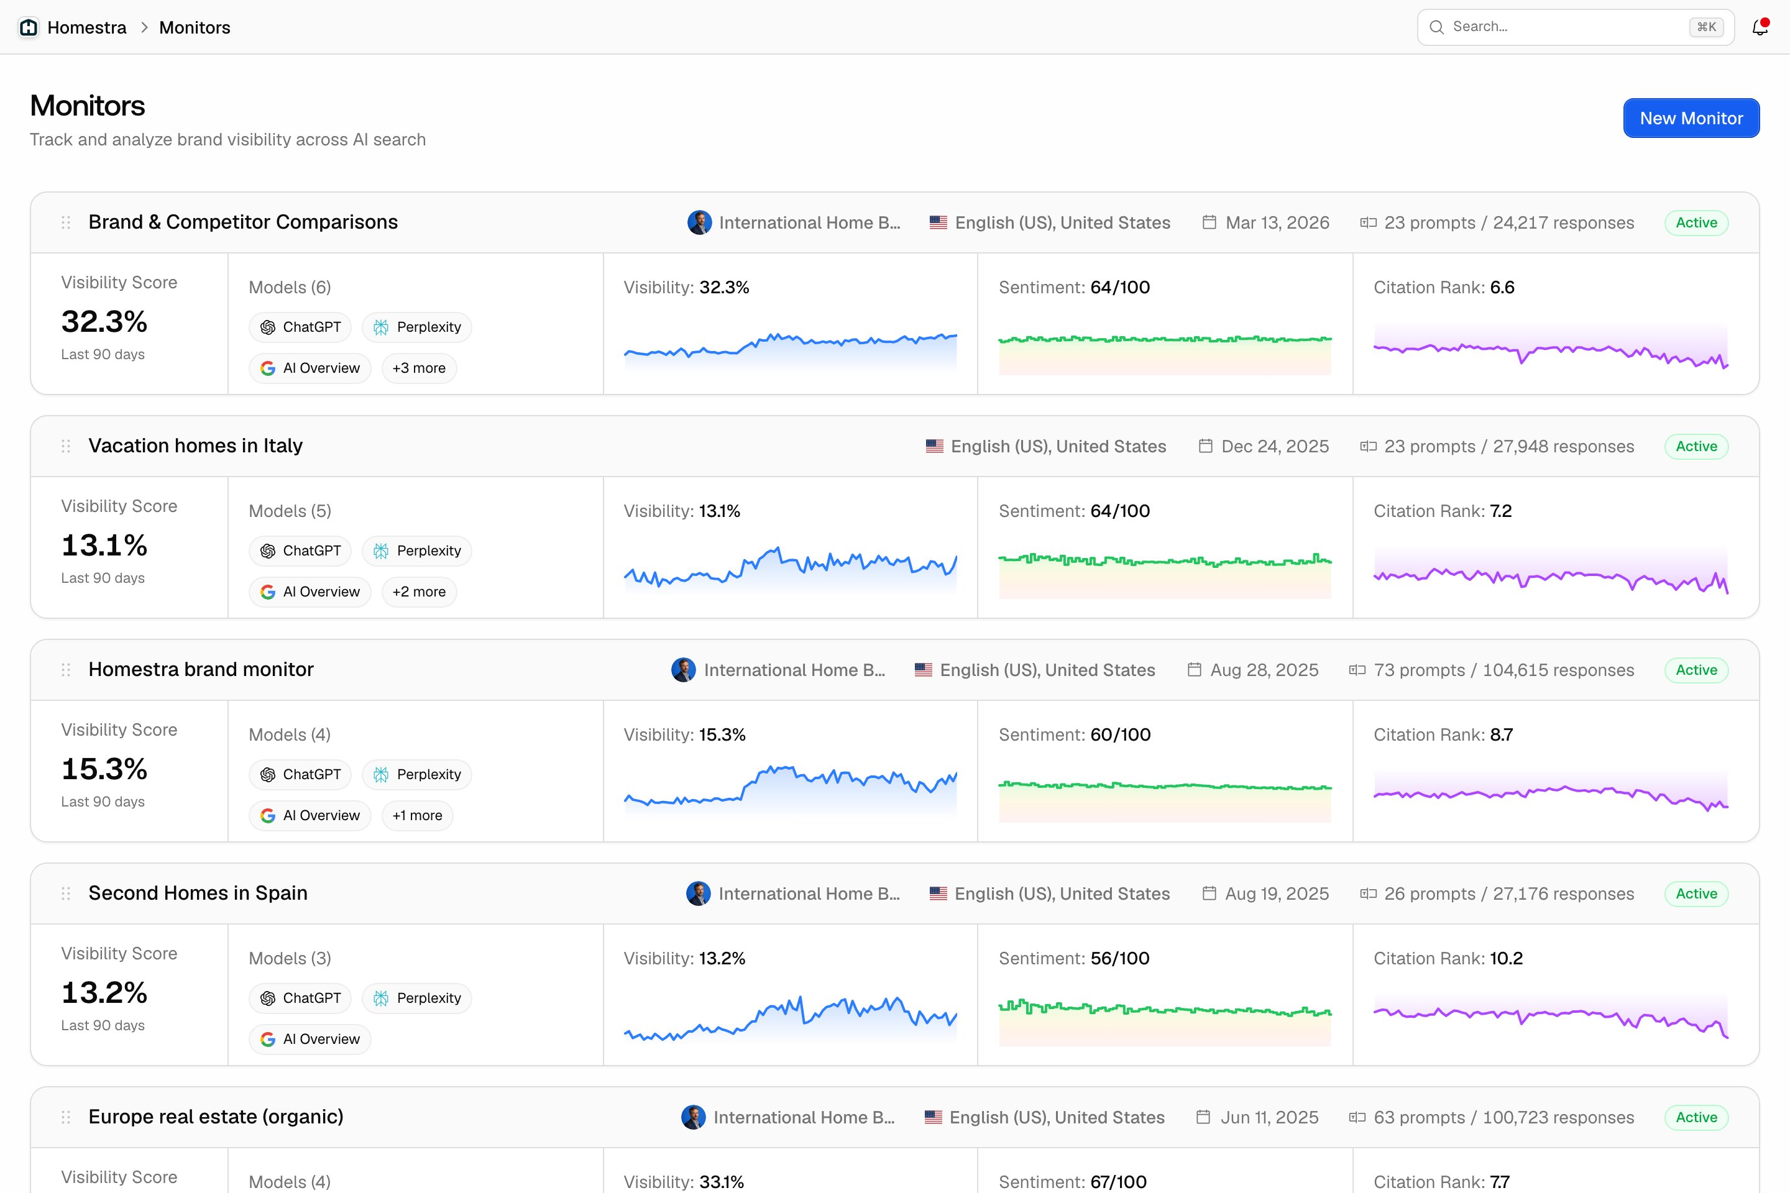Click the Homestra logo icon
This screenshot has height=1193, width=1790.
point(28,27)
